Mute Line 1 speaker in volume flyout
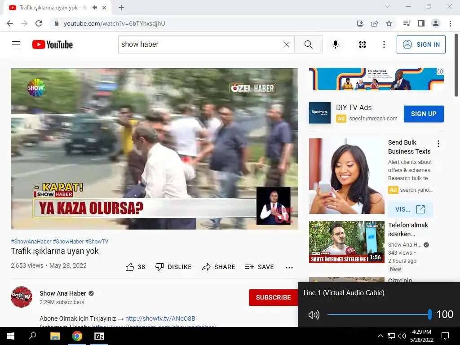 314,315
